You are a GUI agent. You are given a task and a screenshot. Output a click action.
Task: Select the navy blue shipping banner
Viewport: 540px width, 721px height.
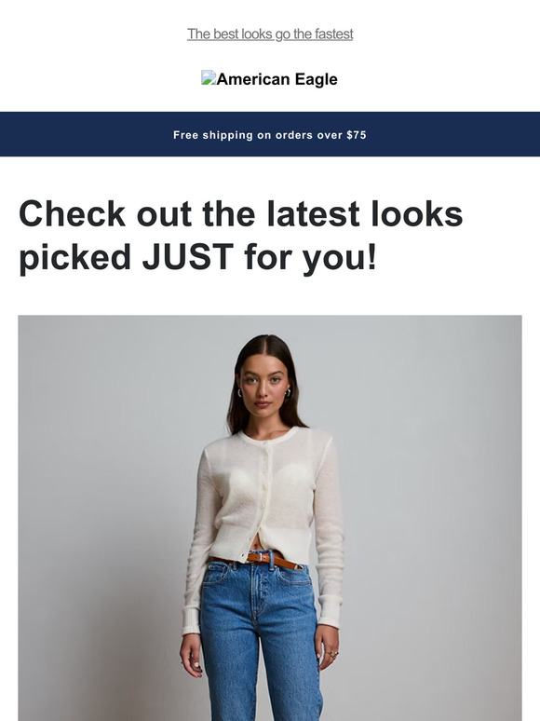(x=270, y=134)
